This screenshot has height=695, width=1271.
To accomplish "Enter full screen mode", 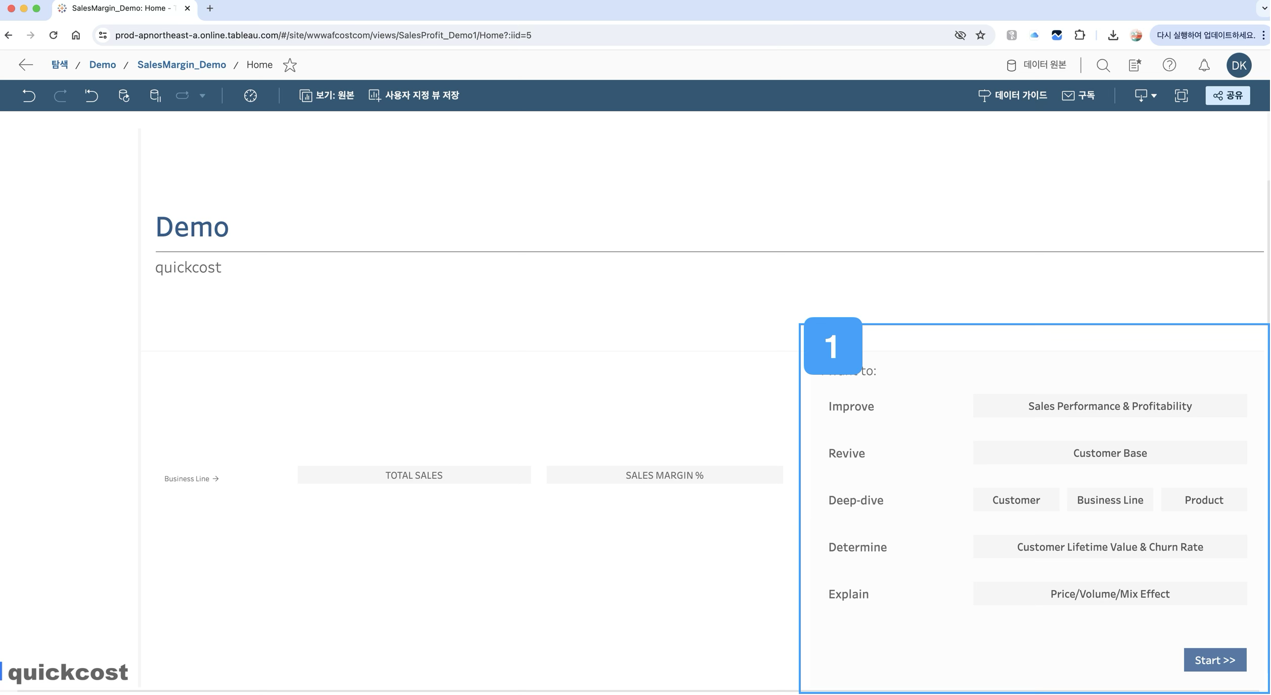I will point(1181,95).
